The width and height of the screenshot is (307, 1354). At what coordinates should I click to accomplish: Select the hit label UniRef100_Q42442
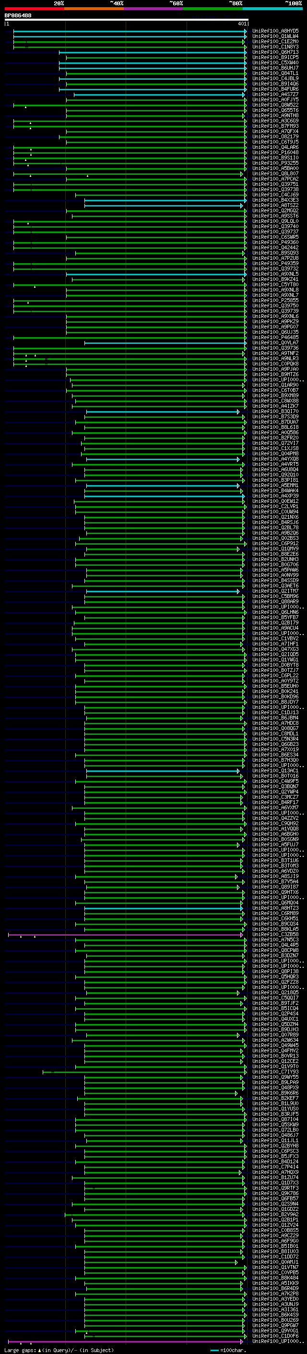275,247
